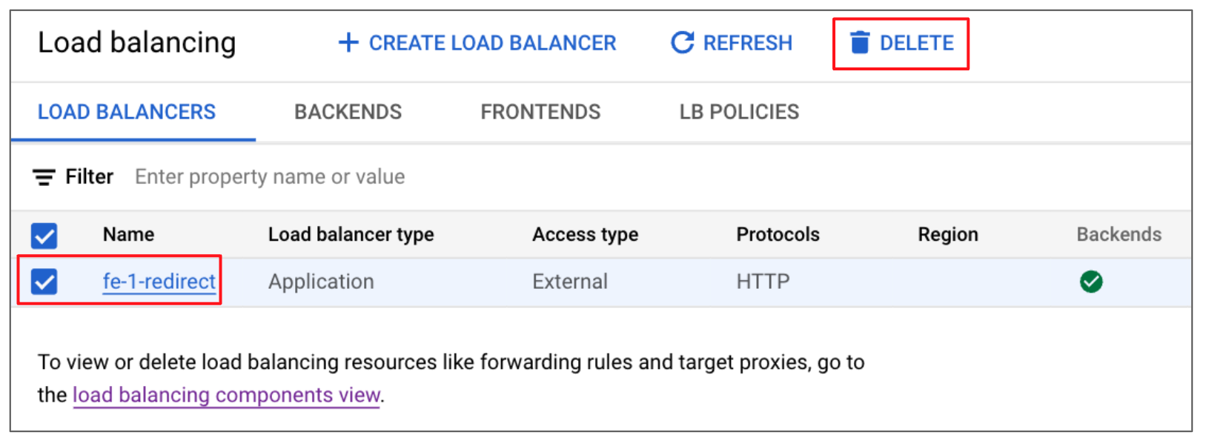
Task: Click the trash can delete icon
Action: point(860,43)
